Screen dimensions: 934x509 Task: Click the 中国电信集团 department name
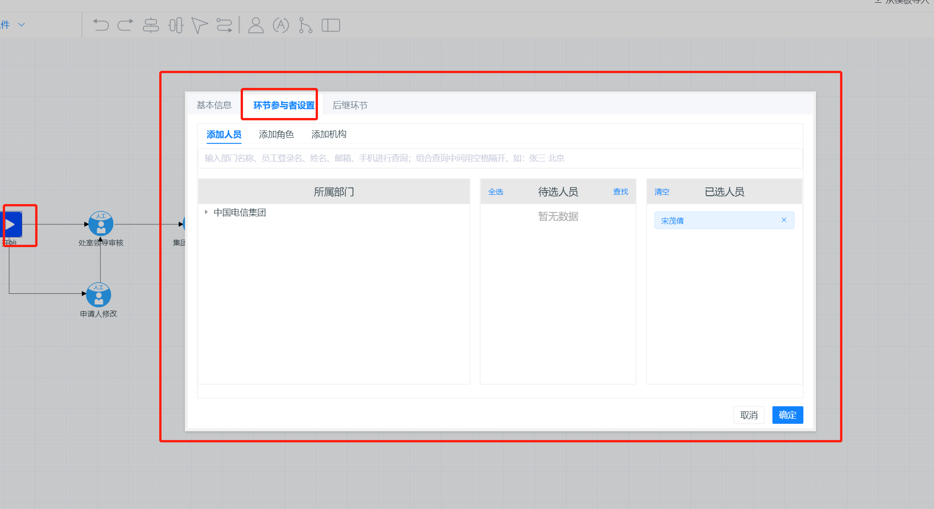(240, 212)
